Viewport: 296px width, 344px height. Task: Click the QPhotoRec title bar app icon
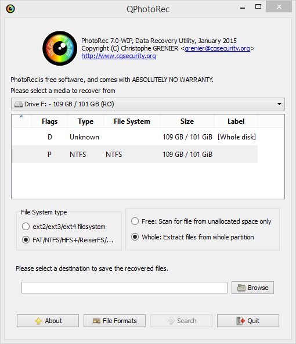point(10,9)
